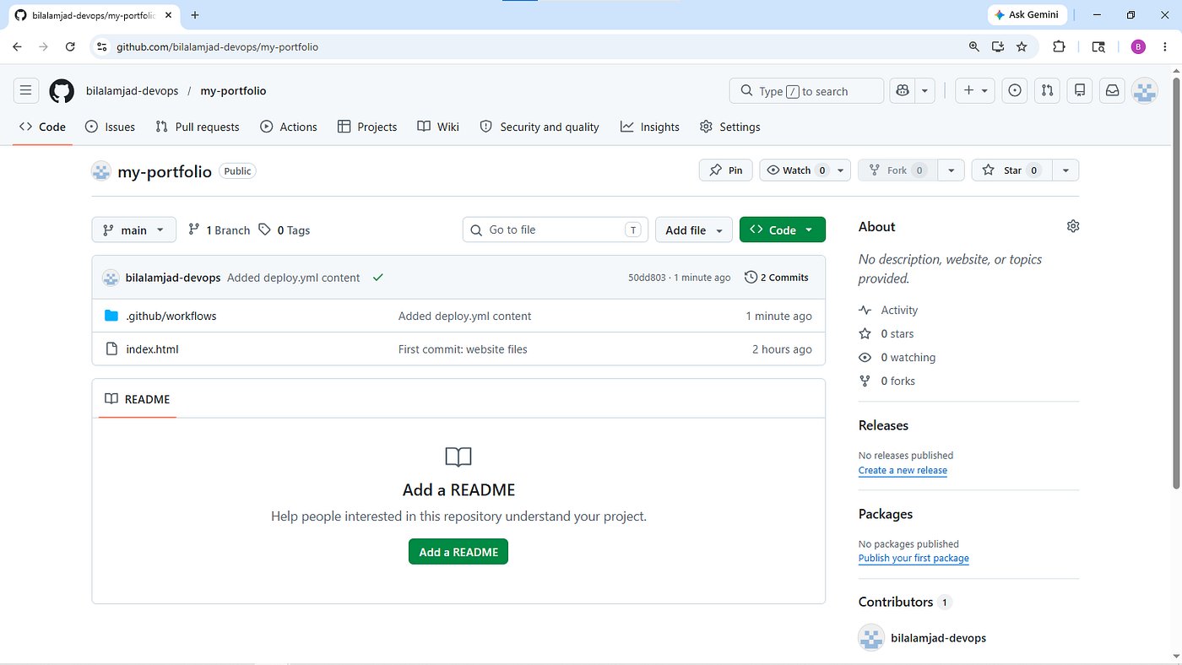1182x665 pixels.
Task: Bookmark this page with the star icon
Action: point(1022,47)
